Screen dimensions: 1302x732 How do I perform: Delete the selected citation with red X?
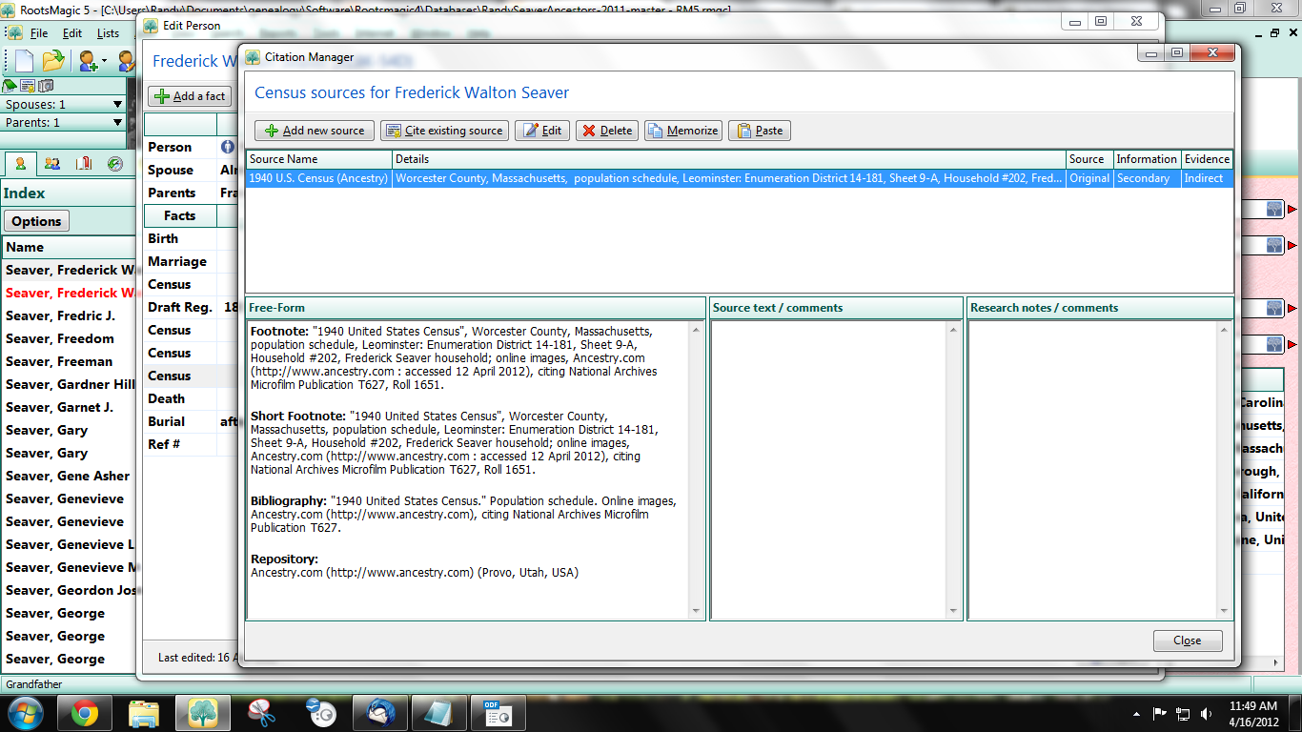(606, 131)
